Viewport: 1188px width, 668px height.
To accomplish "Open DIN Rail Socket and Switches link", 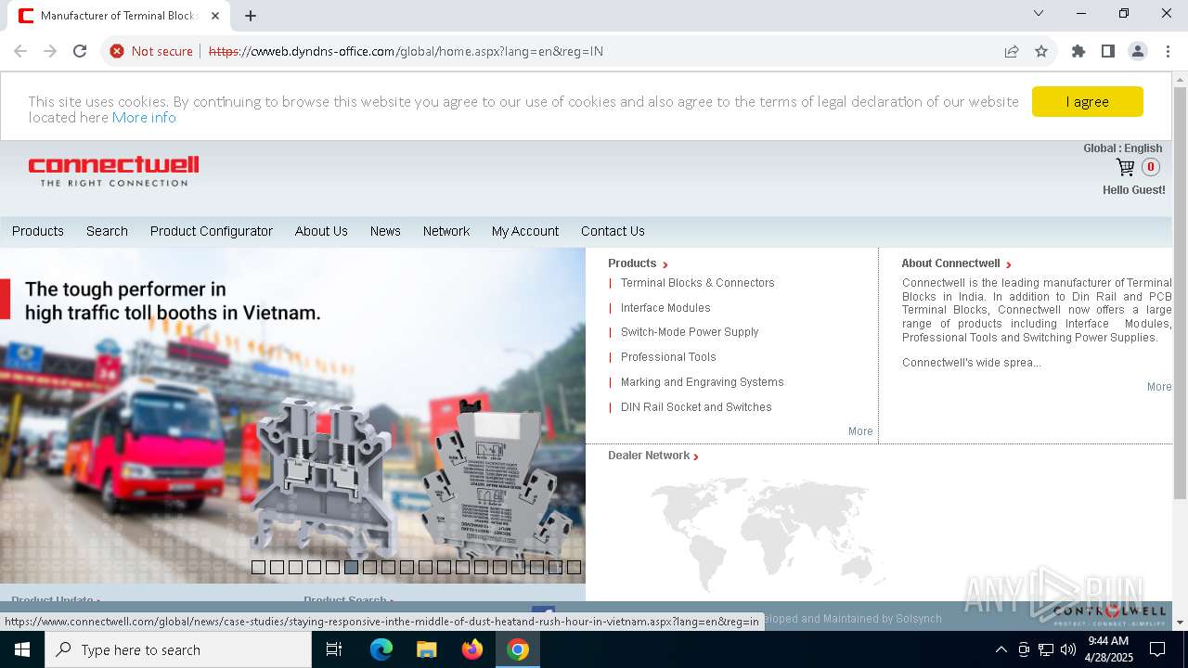I will click(x=696, y=407).
